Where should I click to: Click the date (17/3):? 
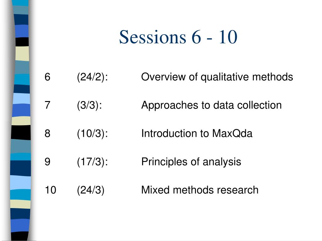coord(92,162)
